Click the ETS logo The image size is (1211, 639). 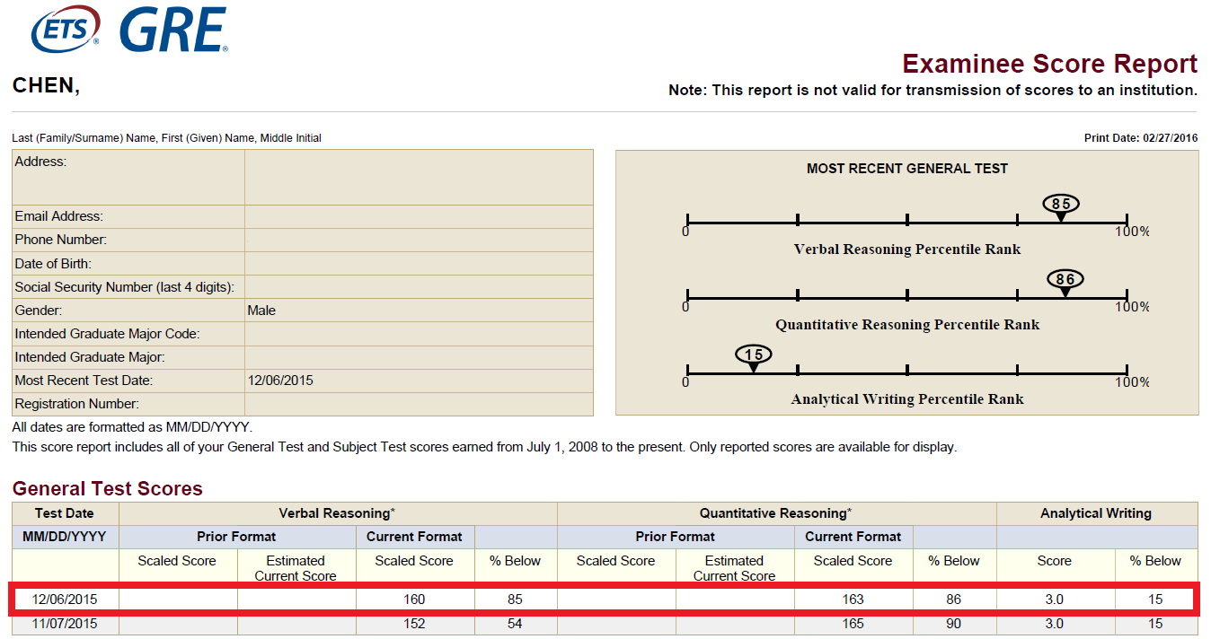click(x=65, y=30)
